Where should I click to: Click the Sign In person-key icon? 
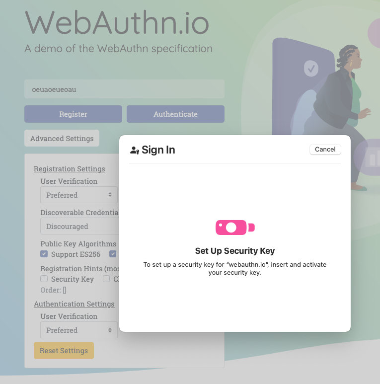(135, 150)
